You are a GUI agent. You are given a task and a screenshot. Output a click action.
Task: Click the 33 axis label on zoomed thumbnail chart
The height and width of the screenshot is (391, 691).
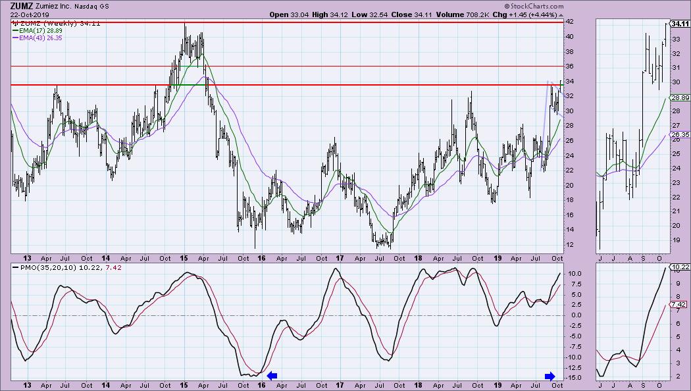[x=676, y=39]
